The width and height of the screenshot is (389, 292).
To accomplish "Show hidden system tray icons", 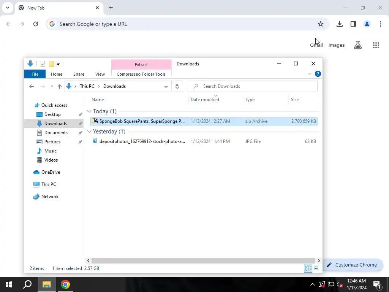I will pyautogui.click(x=313, y=284).
